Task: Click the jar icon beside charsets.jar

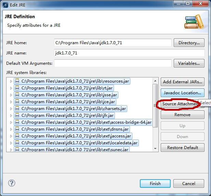Action: coord(17,109)
